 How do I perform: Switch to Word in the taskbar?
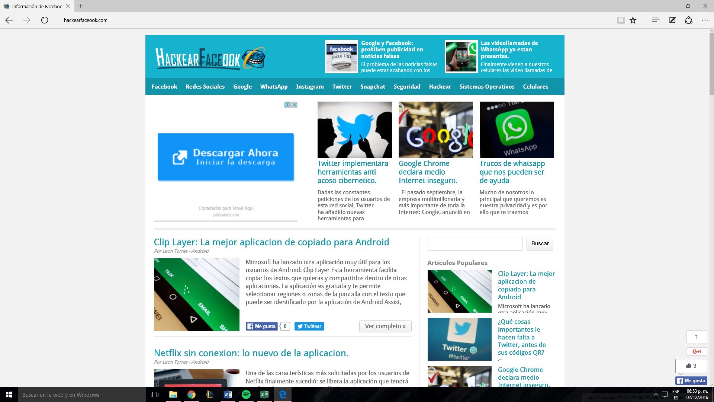[228, 395]
